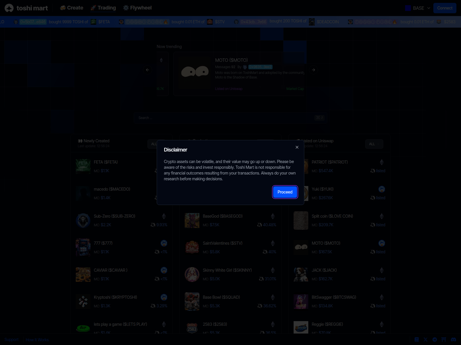
Task: Click the Base Bowl token image icon
Action: (192, 302)
